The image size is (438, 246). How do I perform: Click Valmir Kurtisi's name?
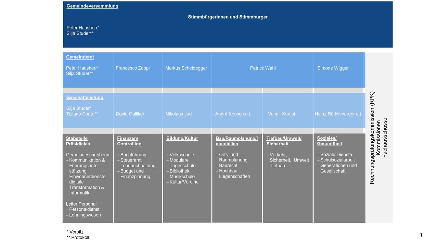click(x=281, y=114)
